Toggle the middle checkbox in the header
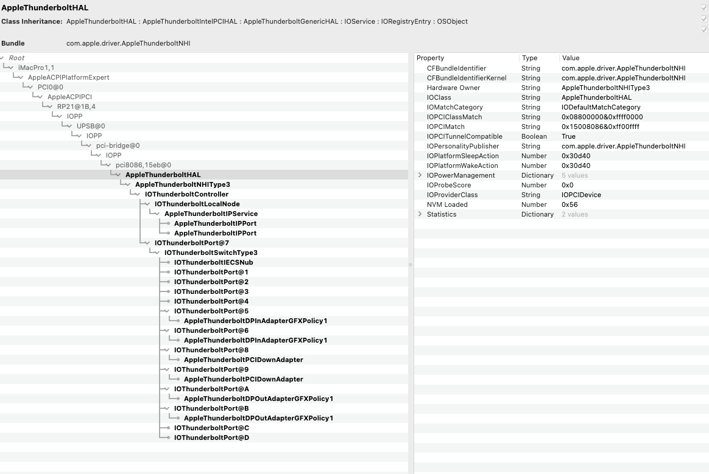This screenshot has height=474, width=709. tap(704, 19)
